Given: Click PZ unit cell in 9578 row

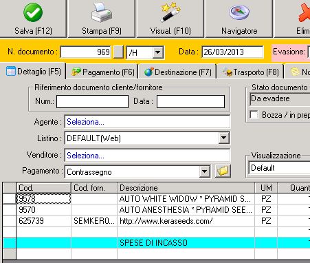Looking at the screenshot, I should click(x=266, y=199).
